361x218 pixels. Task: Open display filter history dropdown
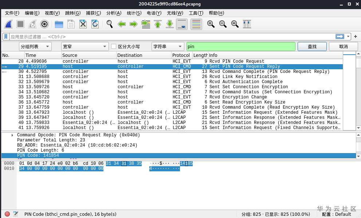(348, 37)
